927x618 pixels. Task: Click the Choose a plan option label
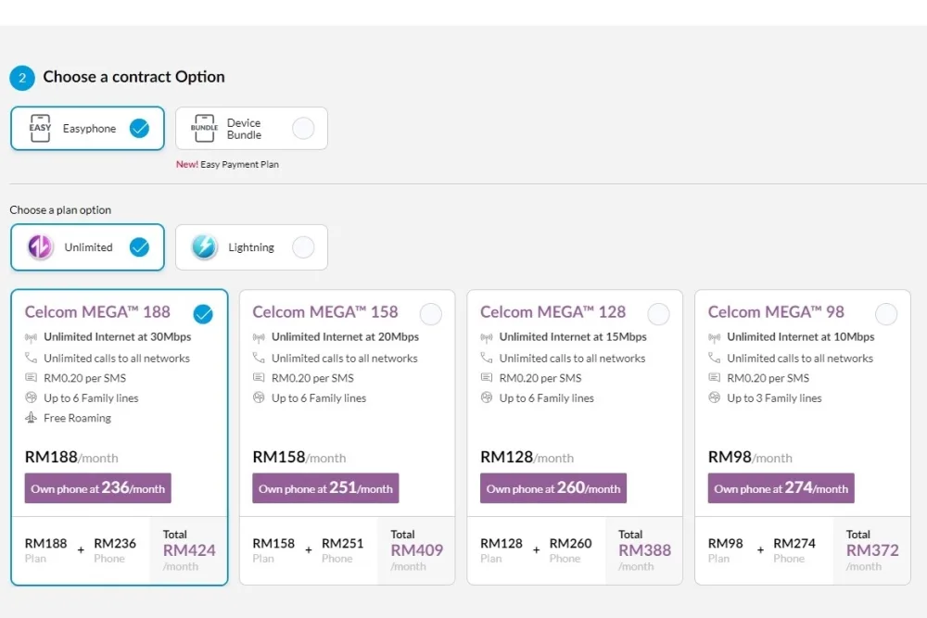[60, 209]
